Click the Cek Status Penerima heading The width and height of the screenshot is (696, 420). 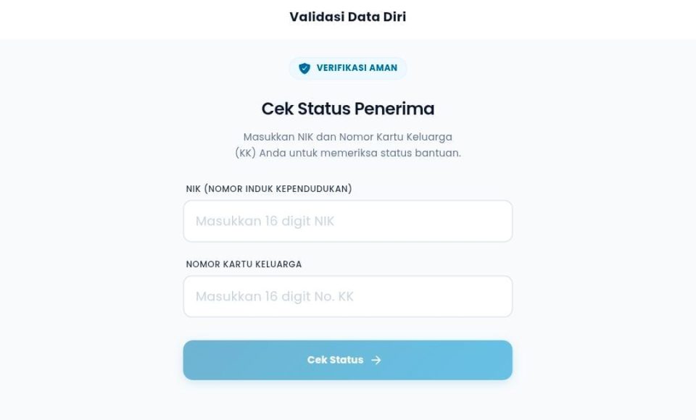tap(348, 109)
